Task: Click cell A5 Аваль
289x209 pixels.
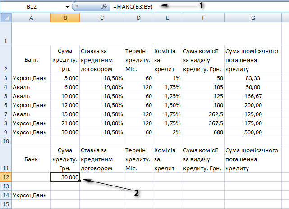Action: click(x=31, y=96)
